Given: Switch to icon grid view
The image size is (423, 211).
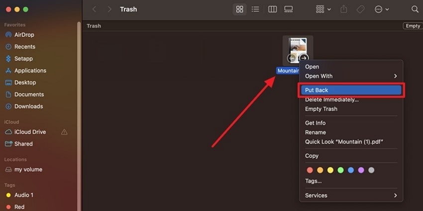Looking at the screenshot, I should (239, 9).
